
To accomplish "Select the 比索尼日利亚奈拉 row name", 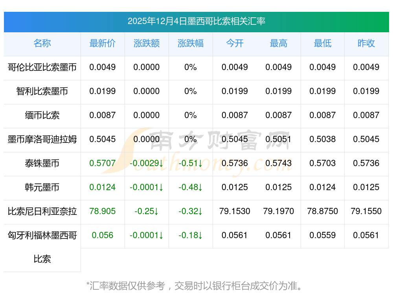I will click(42, 211).
